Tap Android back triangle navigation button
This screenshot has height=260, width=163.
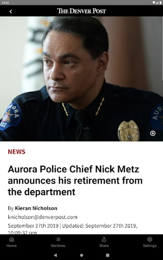pyautogui.click(x=56, y=255)
